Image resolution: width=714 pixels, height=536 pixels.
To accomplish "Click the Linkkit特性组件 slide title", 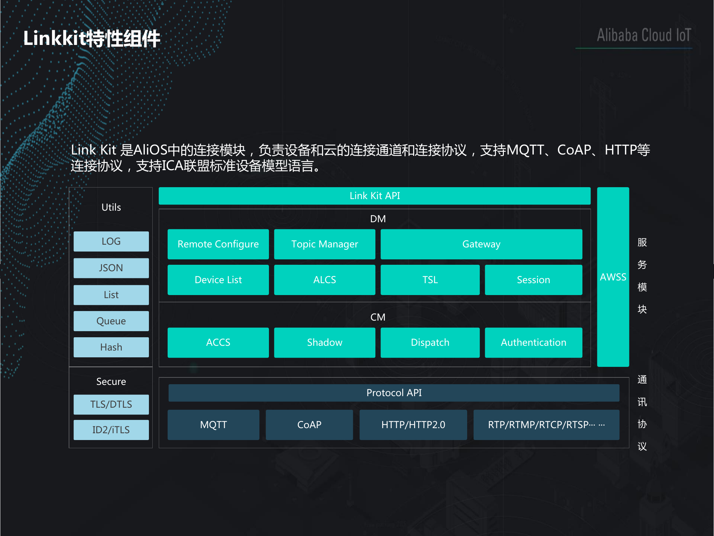I will [x=92, y=38].
